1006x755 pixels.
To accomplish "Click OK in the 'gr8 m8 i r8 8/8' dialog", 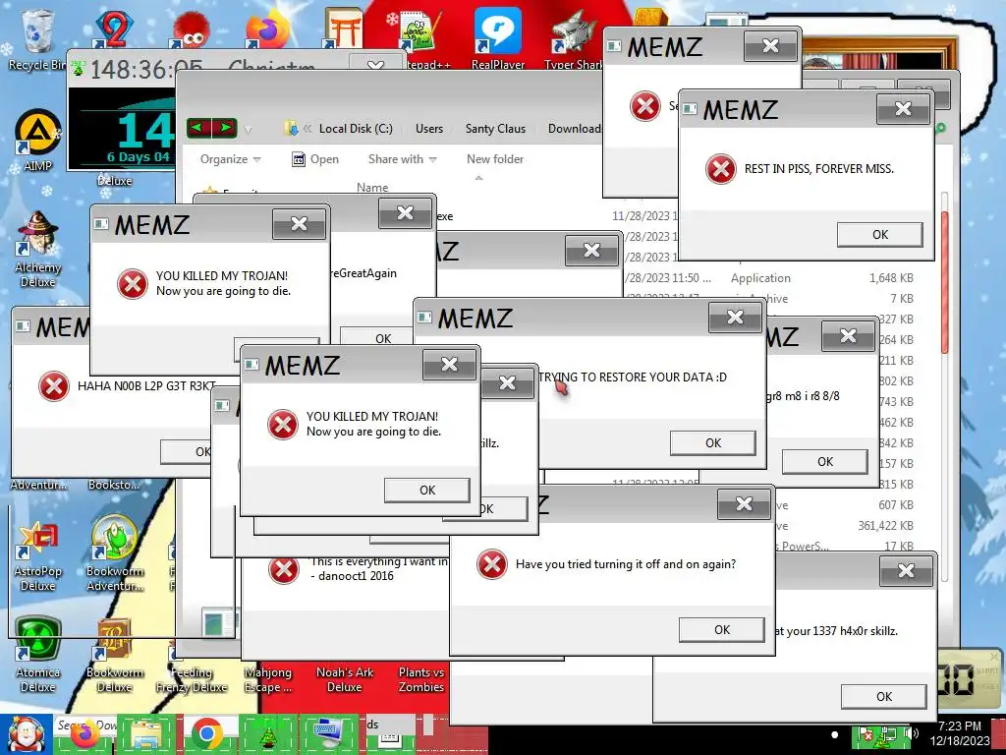I will pyautogui.click(x=824, y=461).
